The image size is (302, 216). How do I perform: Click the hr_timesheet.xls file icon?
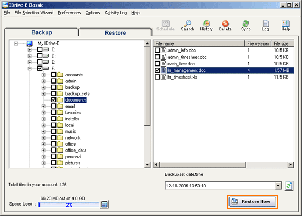click(x=164, y=77)
